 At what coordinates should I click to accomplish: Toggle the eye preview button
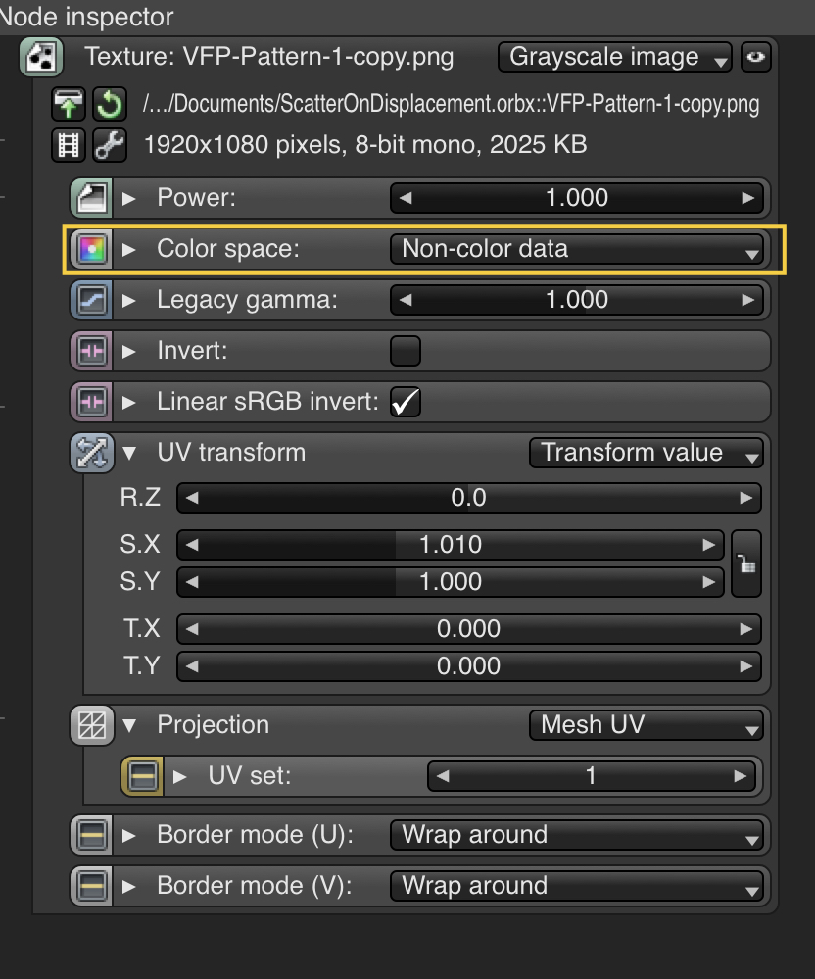click(x=755, y=57)
